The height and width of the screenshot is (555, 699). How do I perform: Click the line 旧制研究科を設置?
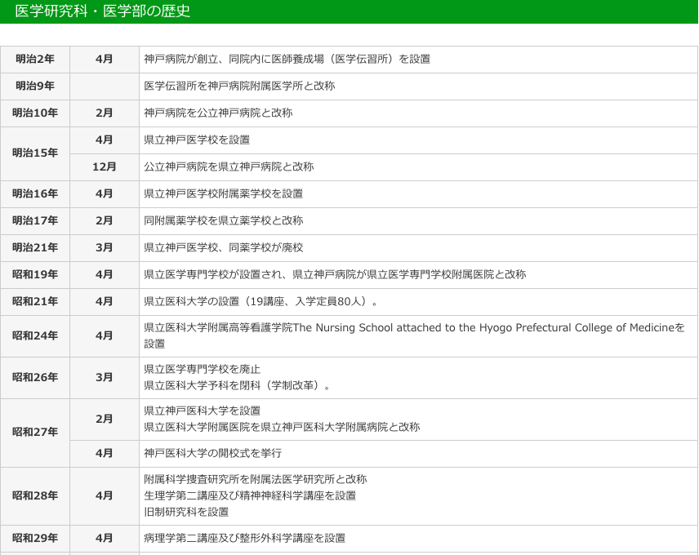(186, 513)
